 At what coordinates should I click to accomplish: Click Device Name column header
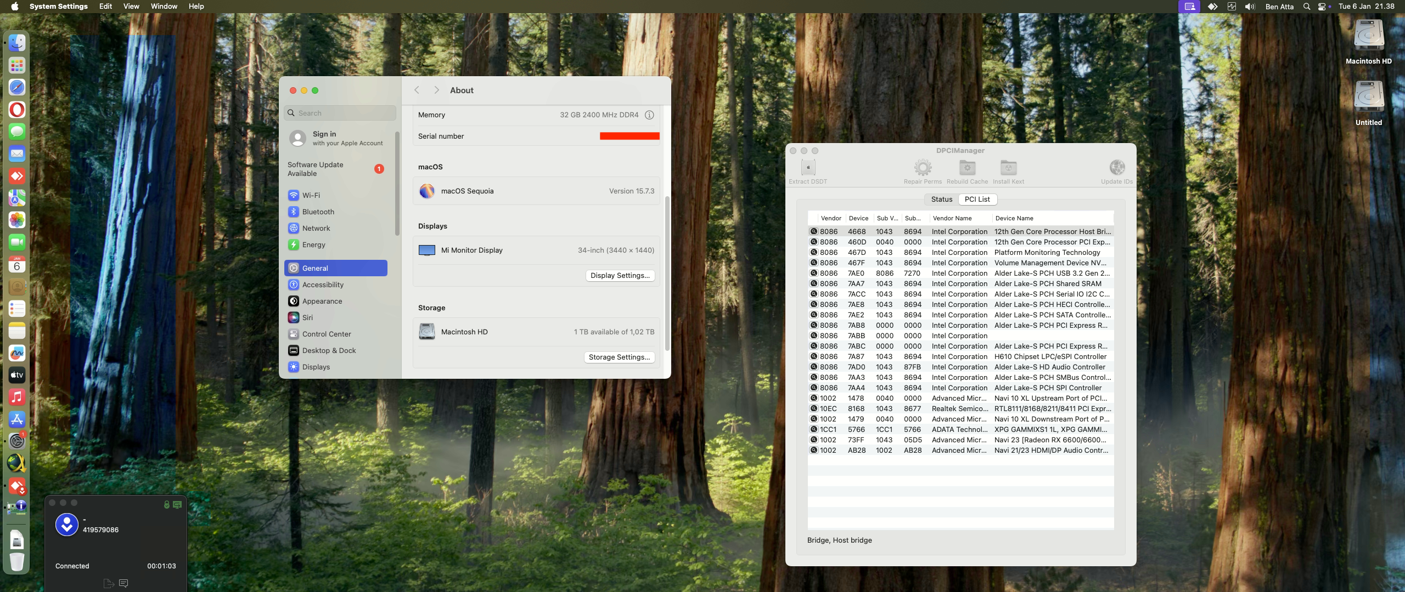pos(1053,218)
